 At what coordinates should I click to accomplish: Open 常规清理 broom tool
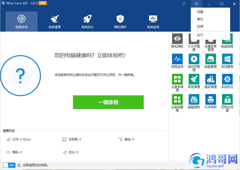[x=194, y=81]
